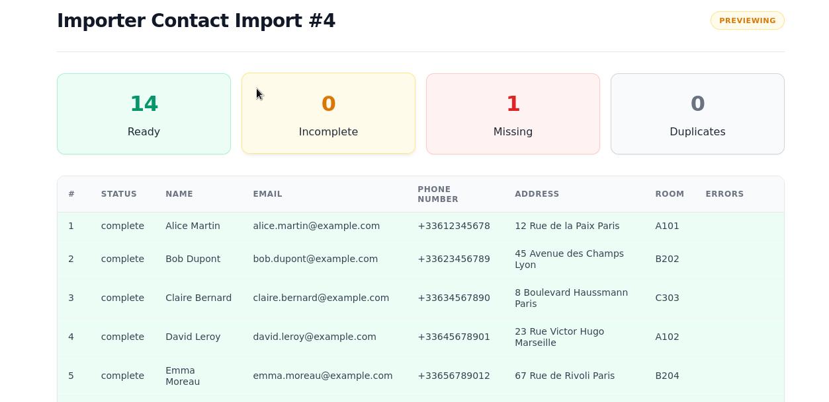Click the Room column header
The image size is (829, 402).
[670, 194]
